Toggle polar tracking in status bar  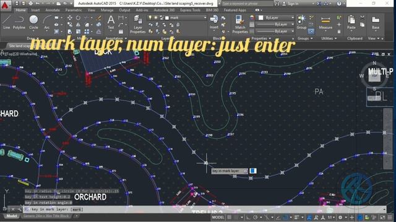point(255,217)
